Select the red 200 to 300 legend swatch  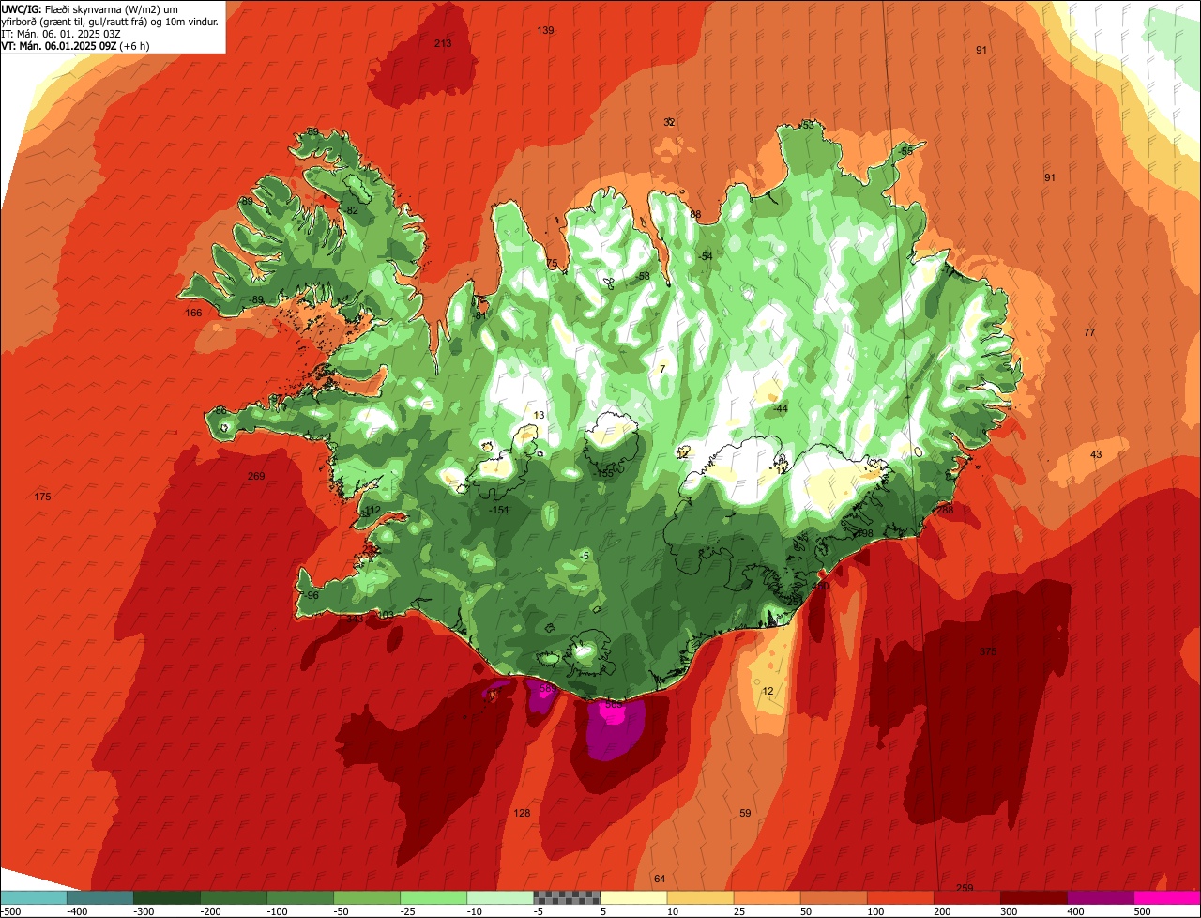[965, 897]
